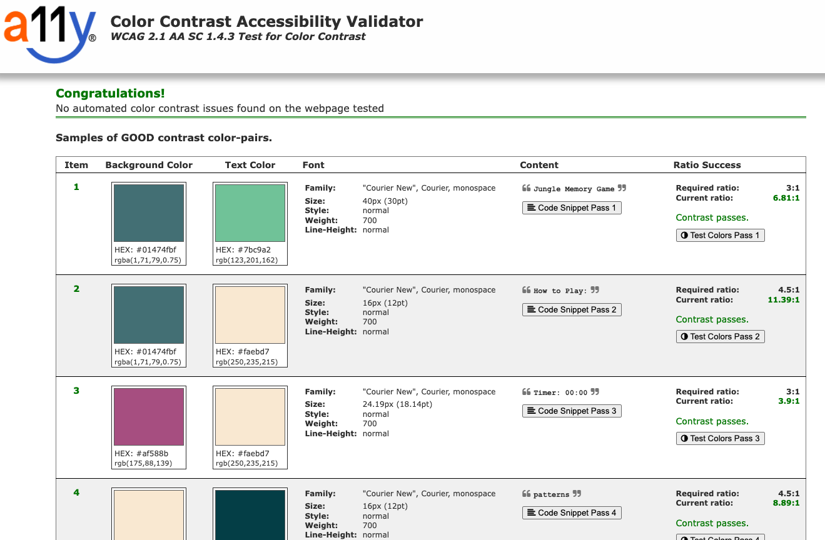Viewport: 825px width, 540px height.
Task: Click the 3.9:1 current ratio value
Action: pyautogui.click(x=789, y=401)
